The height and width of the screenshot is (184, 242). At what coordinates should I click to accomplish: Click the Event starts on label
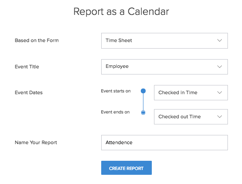pyautogui.click(x=116, y=91)
